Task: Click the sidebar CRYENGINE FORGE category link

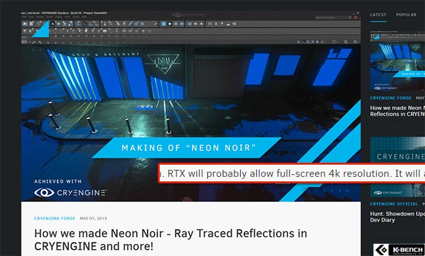Action: coord(391,98)
